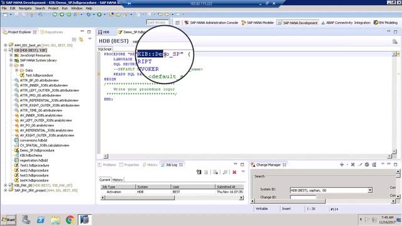Click the green arrow activate icon
Viewport: 402px width, 226px height.
(x=62, y=14)
